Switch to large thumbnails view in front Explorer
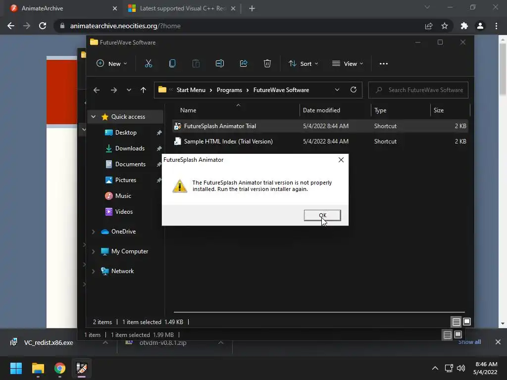507x380 pixels. coord(467,322)
